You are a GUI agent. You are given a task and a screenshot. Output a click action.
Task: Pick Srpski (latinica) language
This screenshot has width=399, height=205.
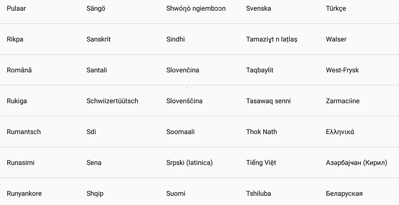189,163
